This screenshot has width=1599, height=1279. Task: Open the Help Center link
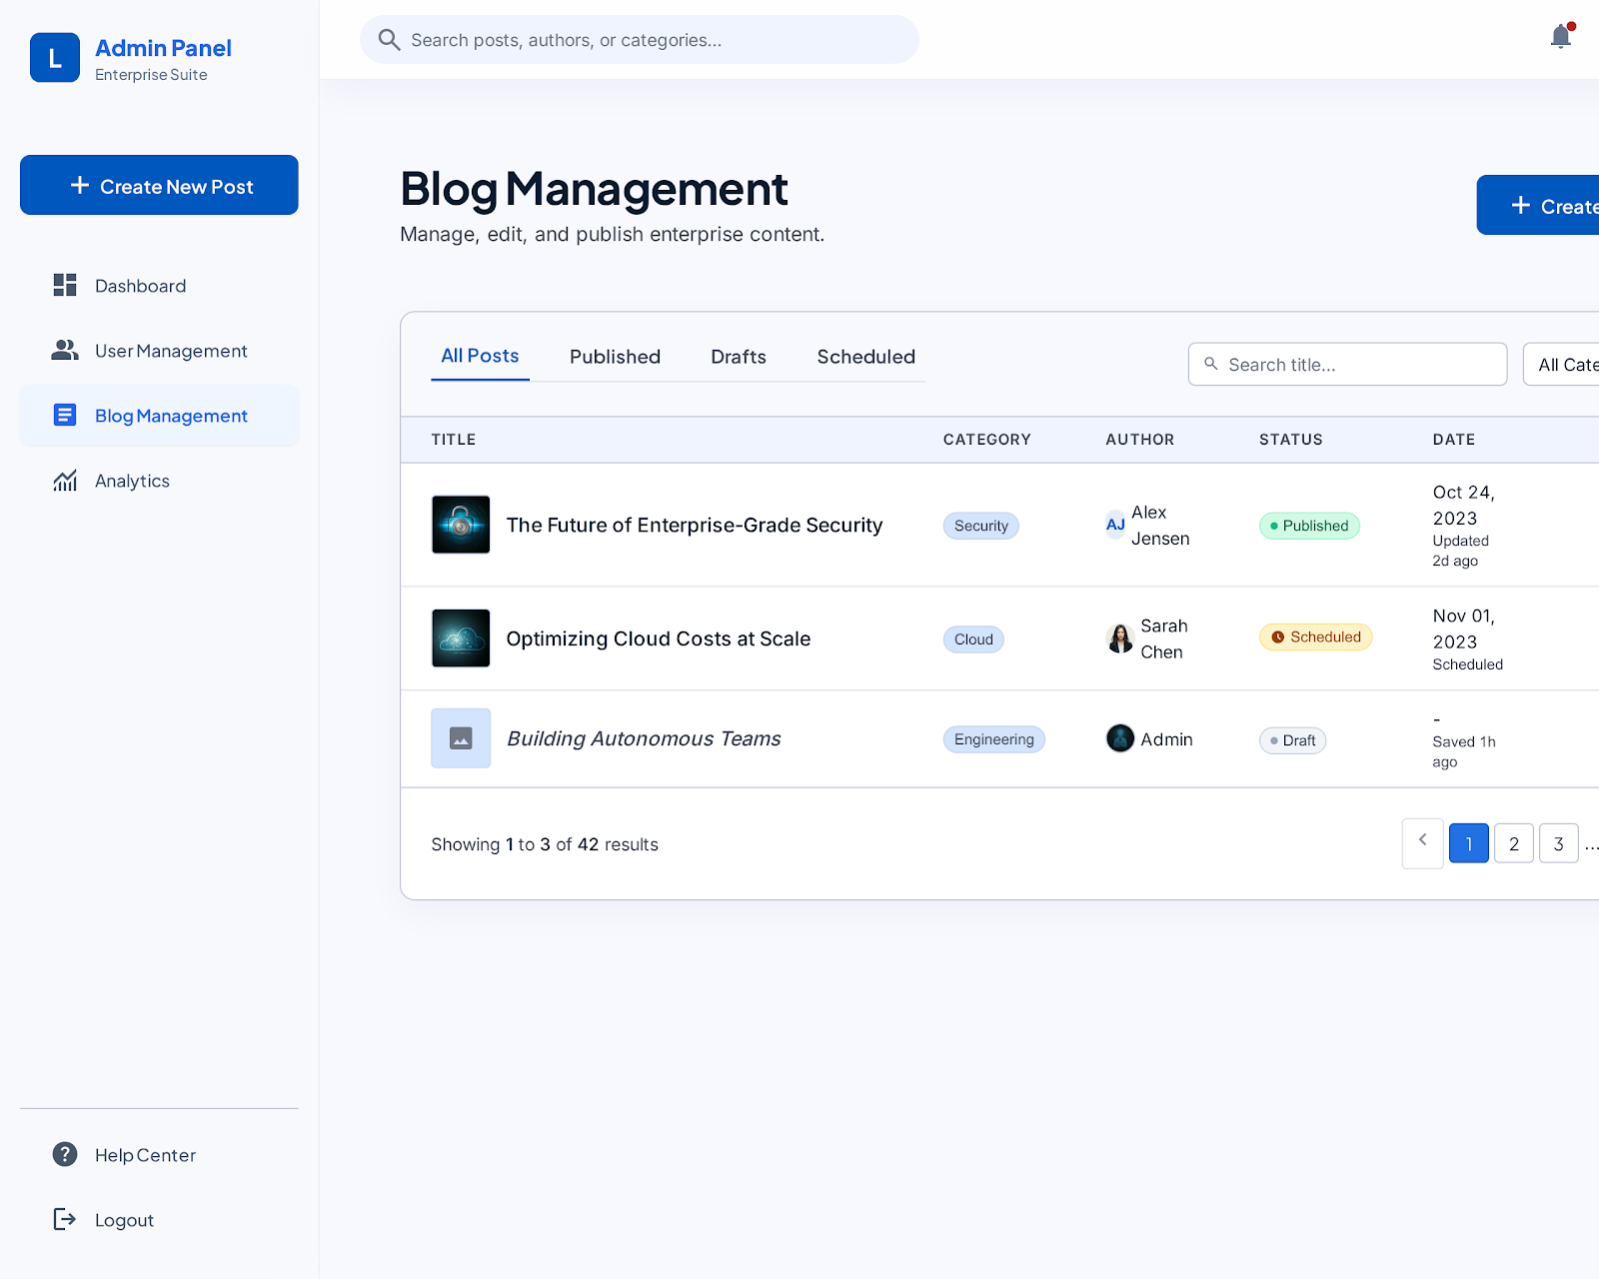[x=160, y=1155]
